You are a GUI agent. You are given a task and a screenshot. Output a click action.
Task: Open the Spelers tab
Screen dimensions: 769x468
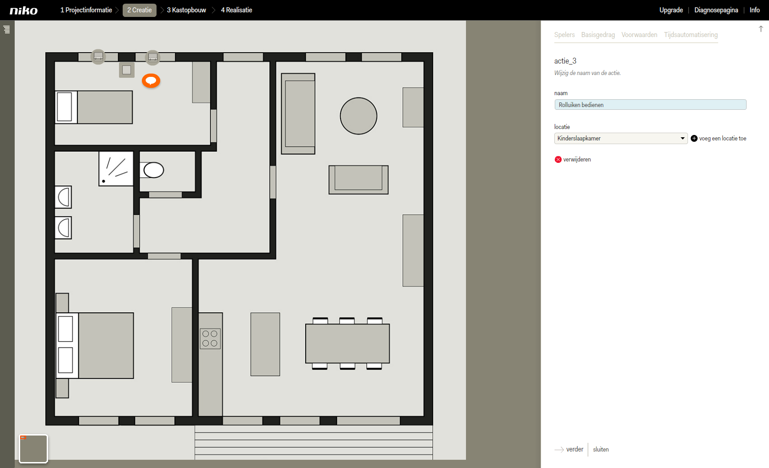pos(564,35)
